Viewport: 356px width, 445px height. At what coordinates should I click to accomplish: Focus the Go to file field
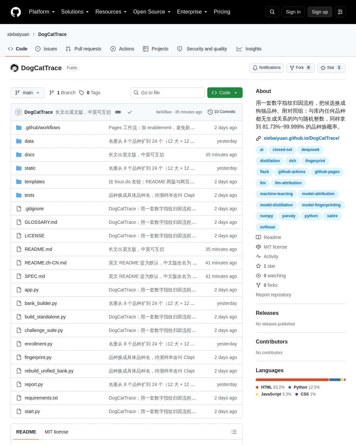tap(167, 93)
